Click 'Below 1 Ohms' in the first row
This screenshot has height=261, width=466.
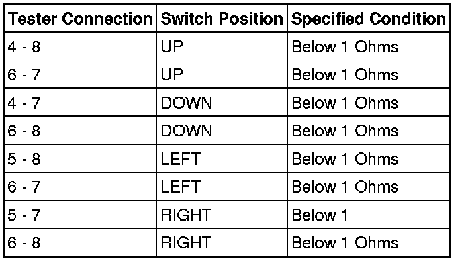tap(345, 46)
